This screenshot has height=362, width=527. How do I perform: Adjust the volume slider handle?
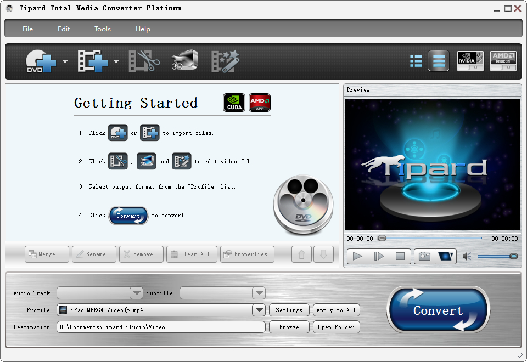pyautogui.click(x=513, y=257)
